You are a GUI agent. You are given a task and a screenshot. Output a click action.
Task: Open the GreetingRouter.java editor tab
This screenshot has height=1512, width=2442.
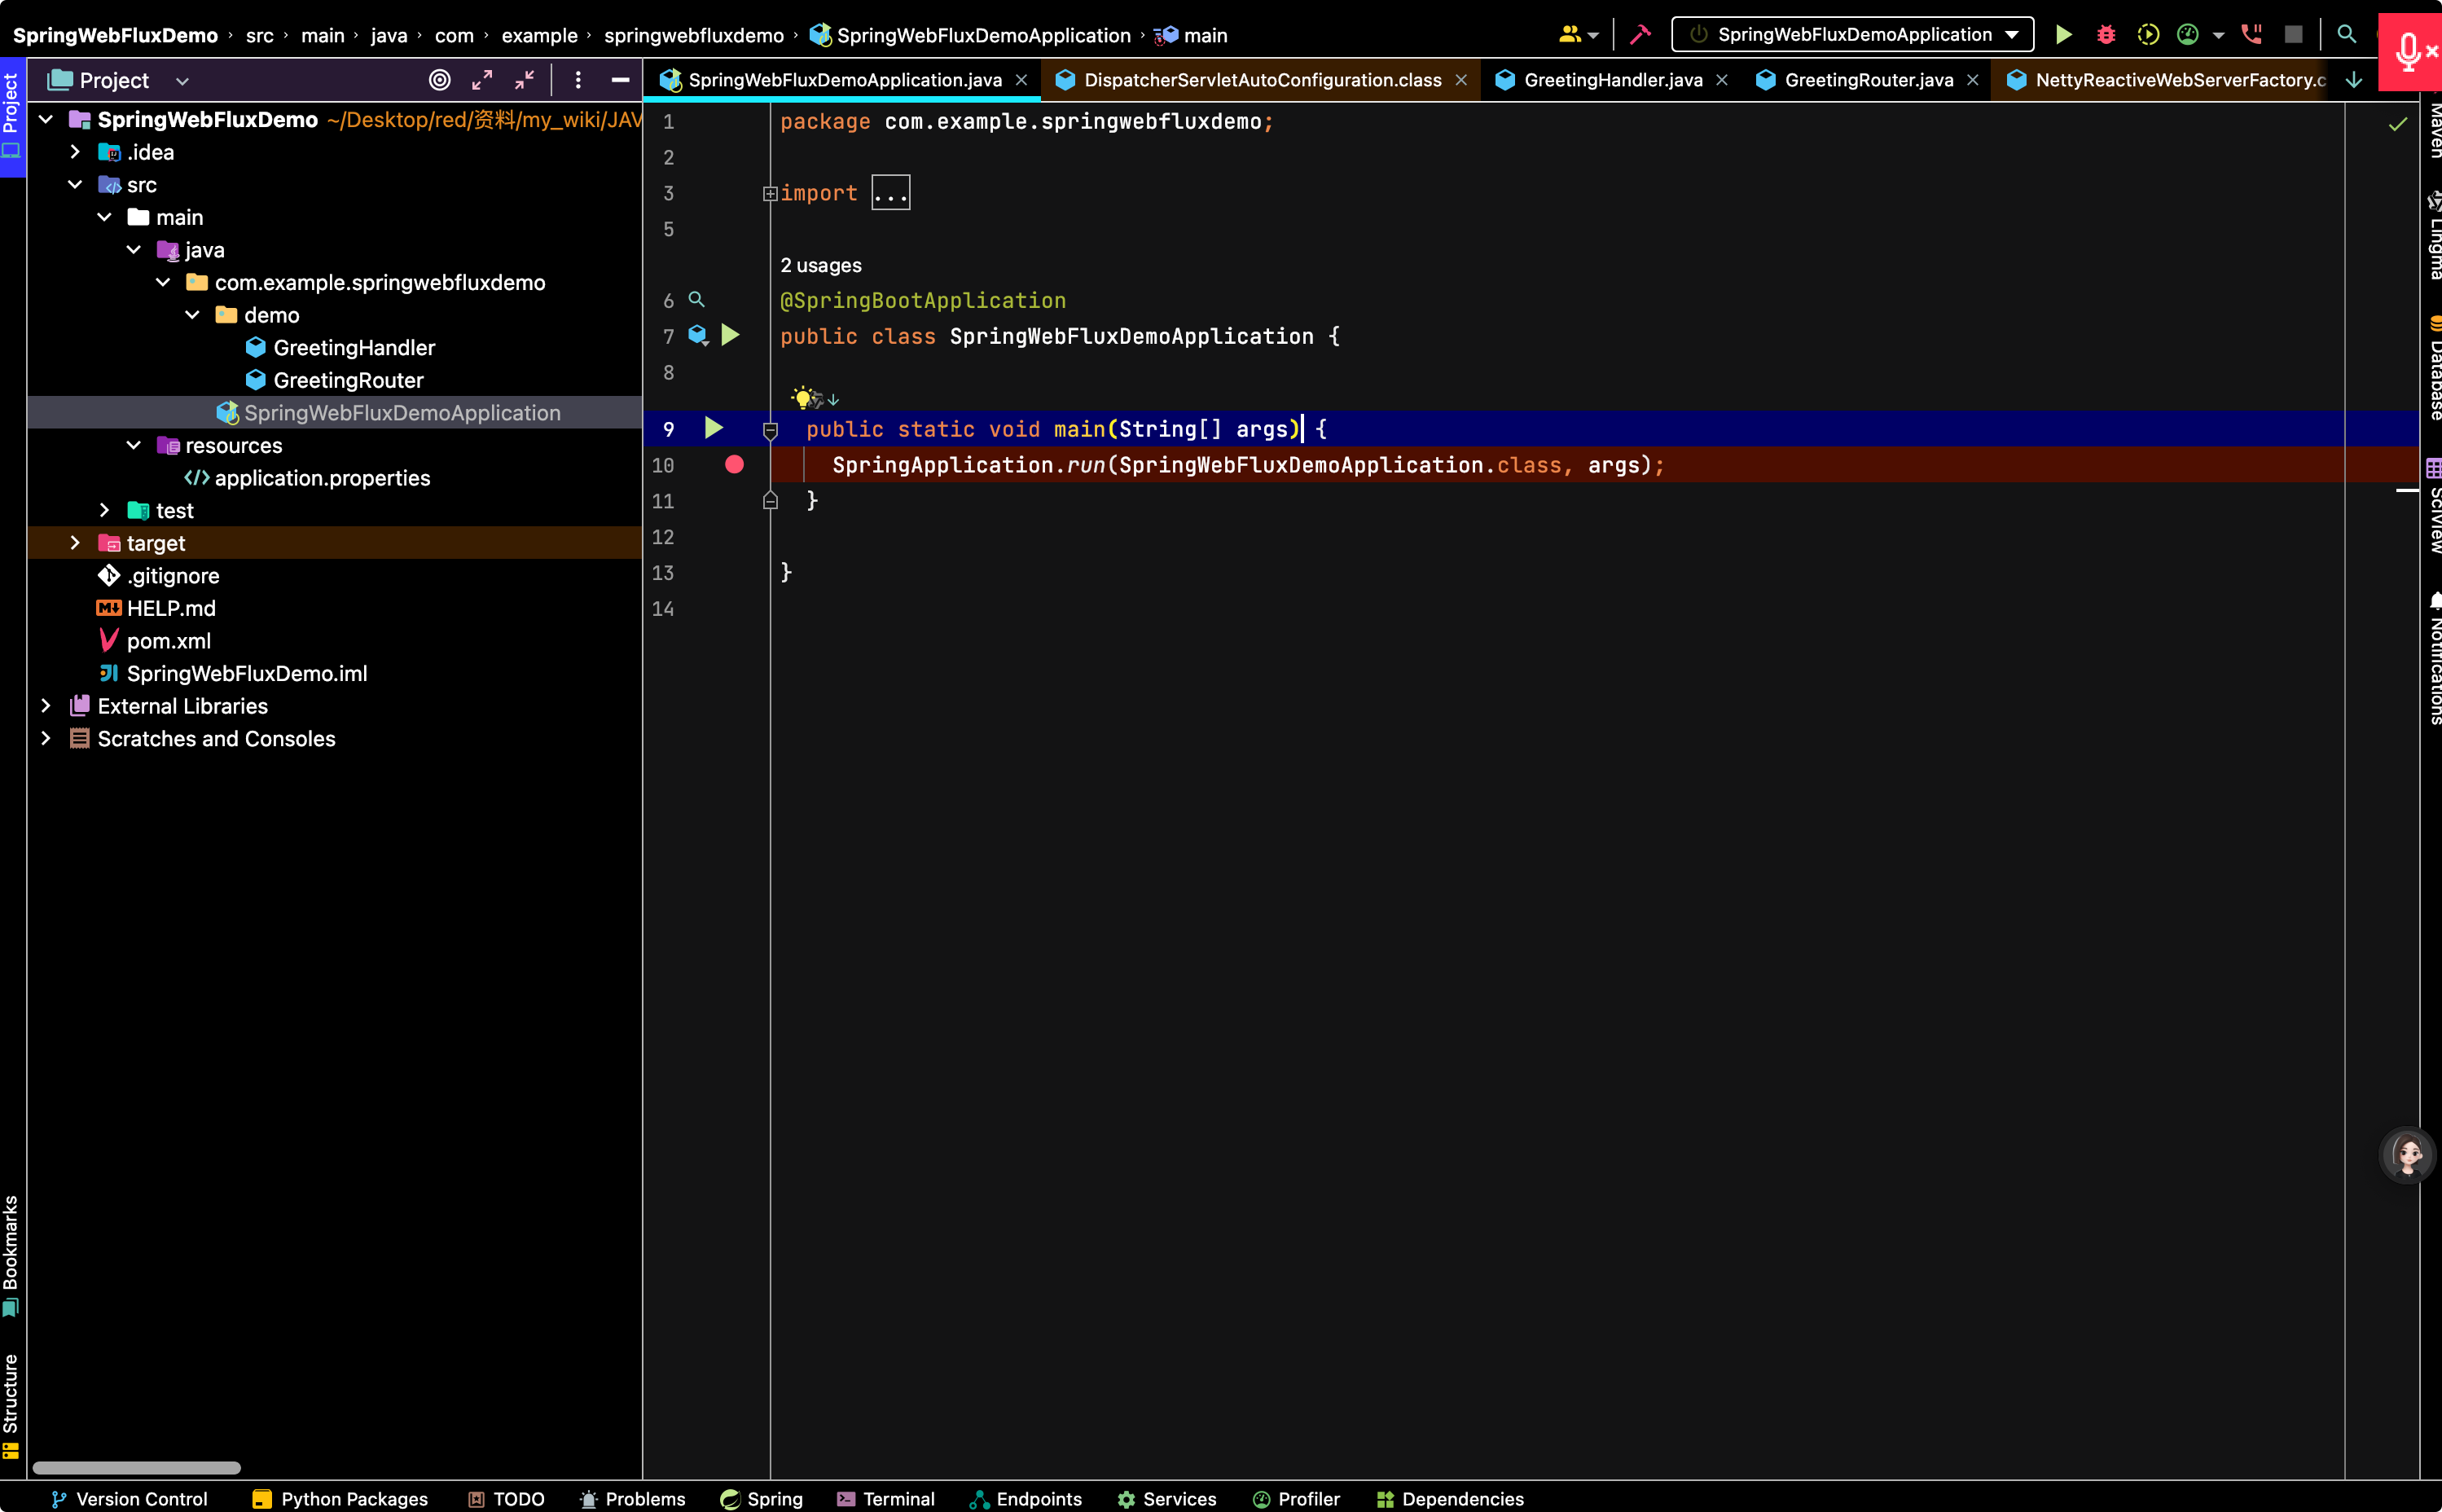(x=1869, y=80)
